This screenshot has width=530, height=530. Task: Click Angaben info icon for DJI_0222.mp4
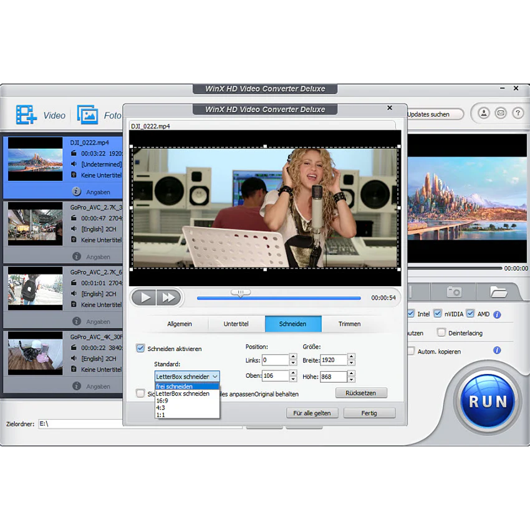pyautogui.click(x=77, y=191)
